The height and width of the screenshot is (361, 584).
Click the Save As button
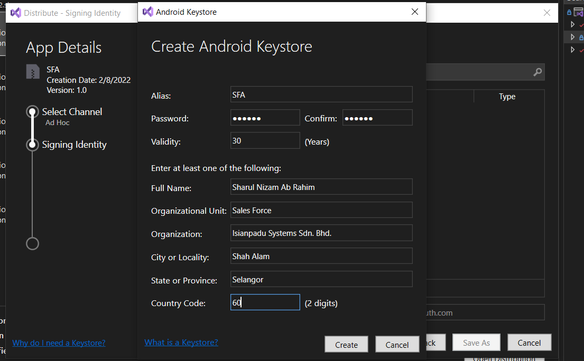(476, 342)
